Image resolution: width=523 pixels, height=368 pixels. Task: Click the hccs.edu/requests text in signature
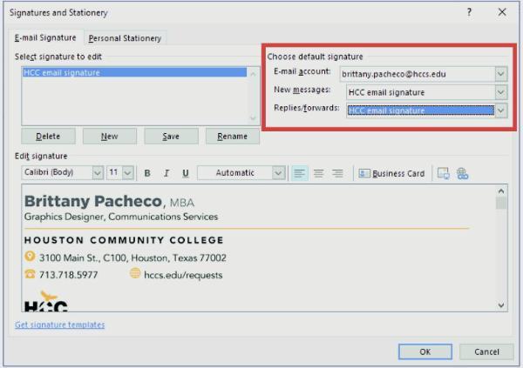click(x=183, y=275)
